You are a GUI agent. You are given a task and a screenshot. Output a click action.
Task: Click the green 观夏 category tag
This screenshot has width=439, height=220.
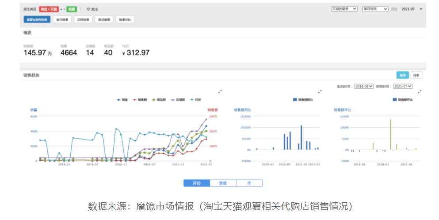point(72,9)
